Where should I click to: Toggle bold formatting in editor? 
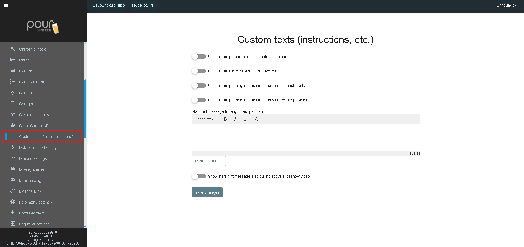point(225,119)
